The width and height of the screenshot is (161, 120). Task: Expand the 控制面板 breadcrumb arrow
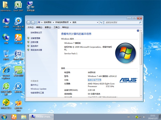(54, 22)
